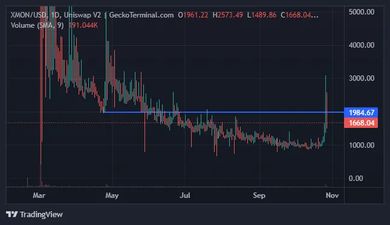Click the GeckoTerminal.com source label

coord(141,15)
